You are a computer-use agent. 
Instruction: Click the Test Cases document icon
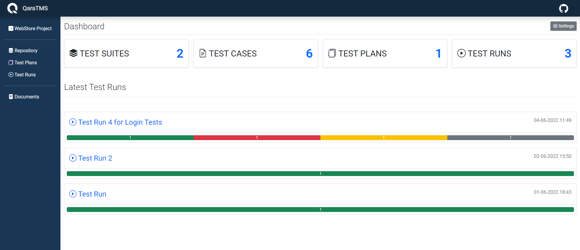(x=203, y=53)
